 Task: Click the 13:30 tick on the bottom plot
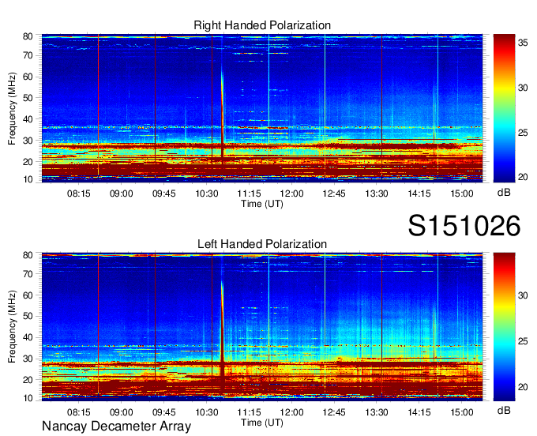(x=377, y=412)
